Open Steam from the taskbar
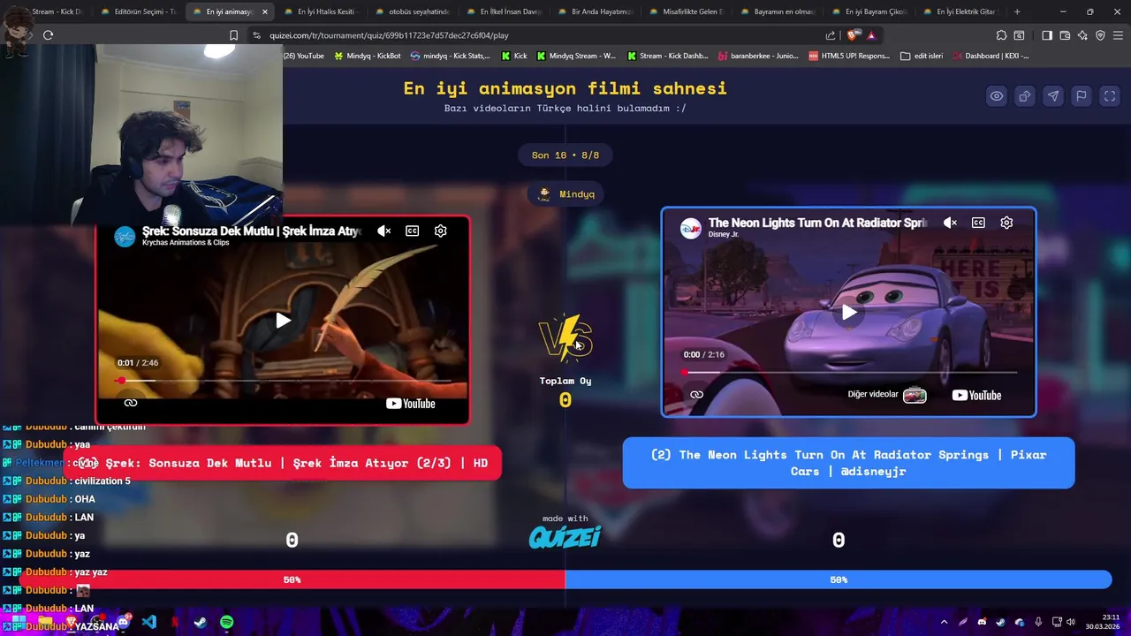1131x636 pixels. click(201, 623)
